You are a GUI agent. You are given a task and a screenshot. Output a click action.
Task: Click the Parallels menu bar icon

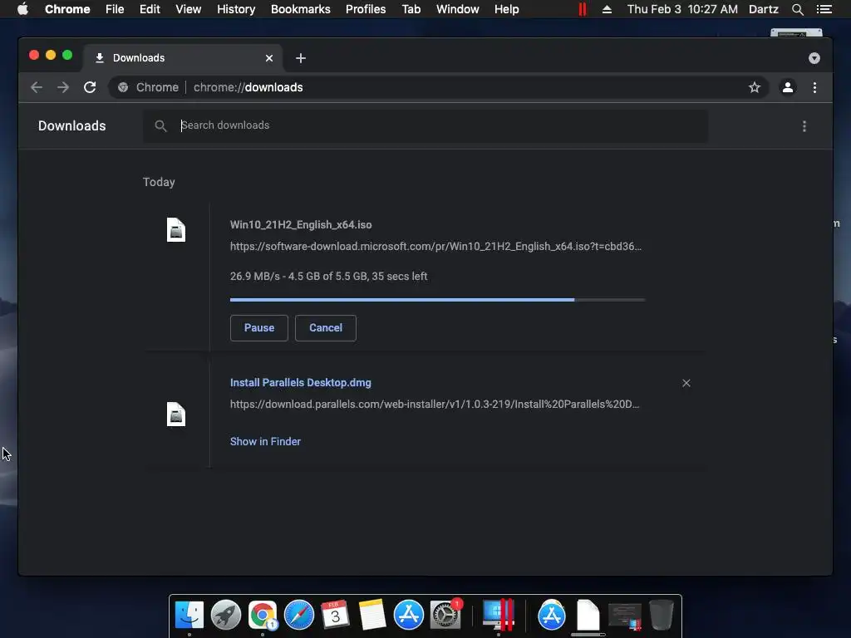[x=583, y=9]
